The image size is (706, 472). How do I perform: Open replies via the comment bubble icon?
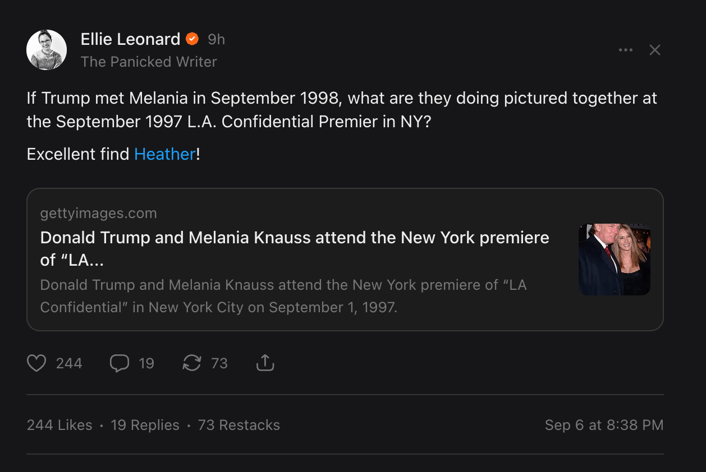pos(119,363)
